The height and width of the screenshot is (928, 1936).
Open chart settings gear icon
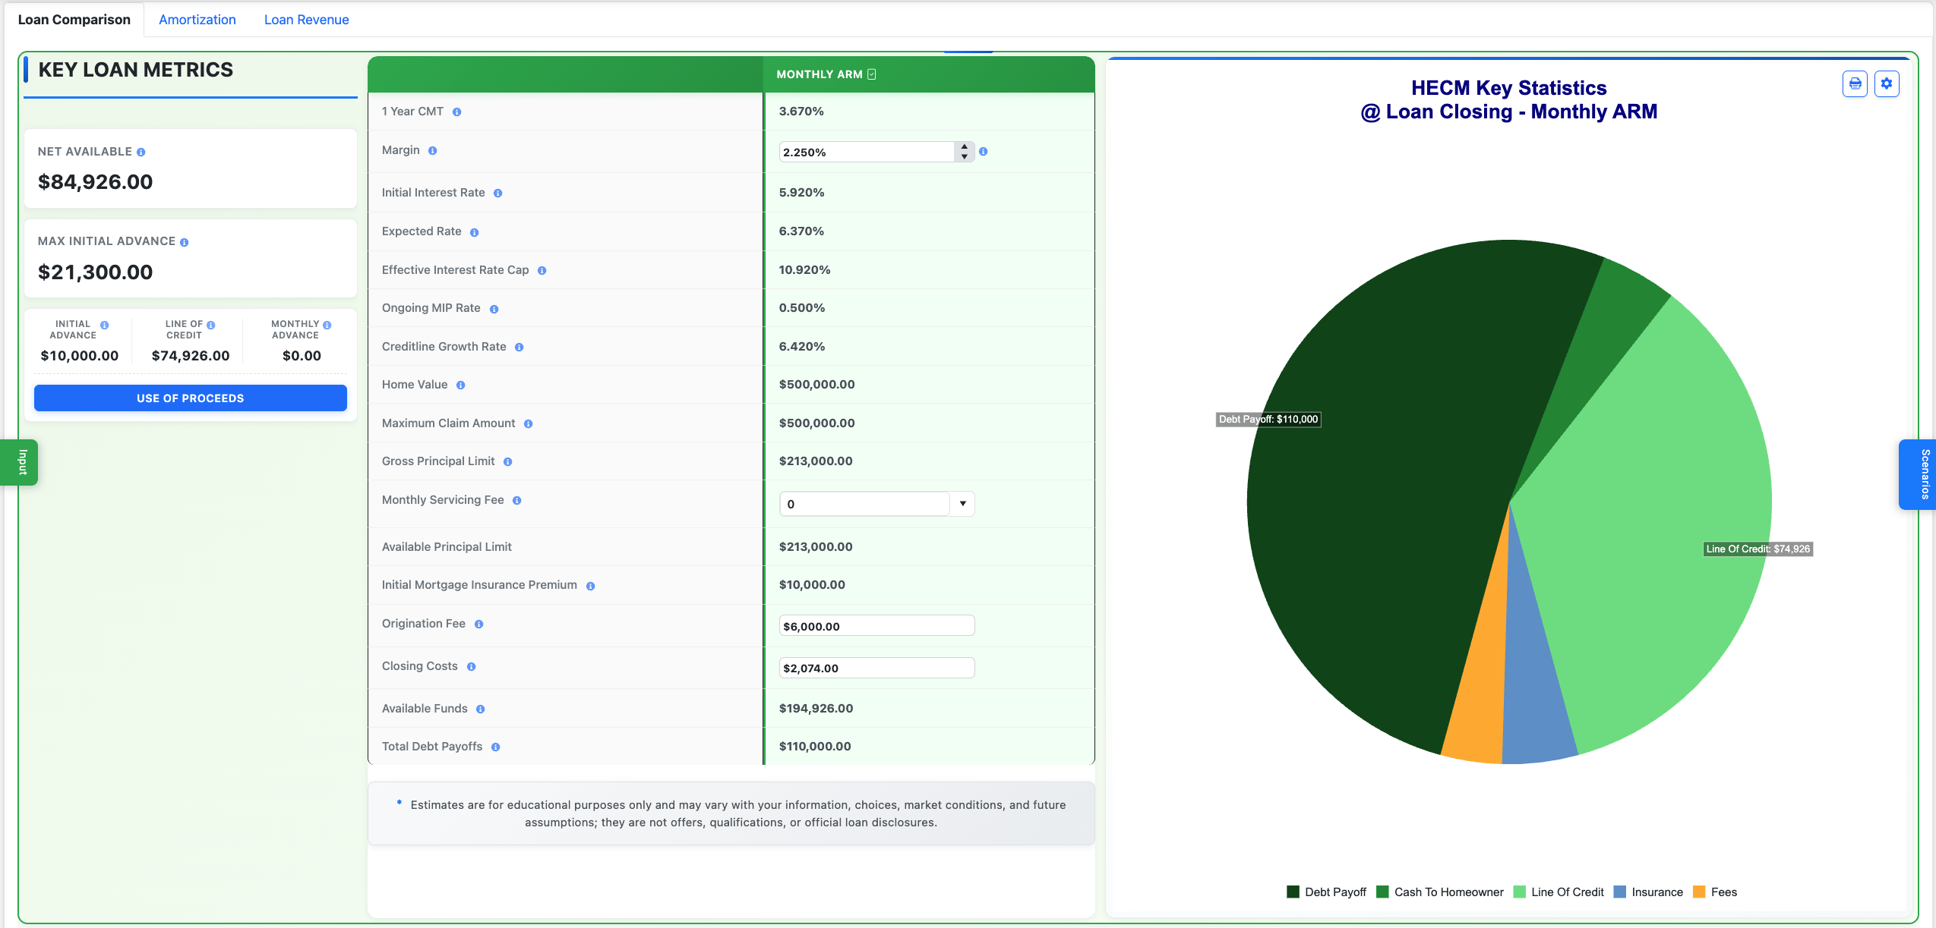tap(1886, 83)
